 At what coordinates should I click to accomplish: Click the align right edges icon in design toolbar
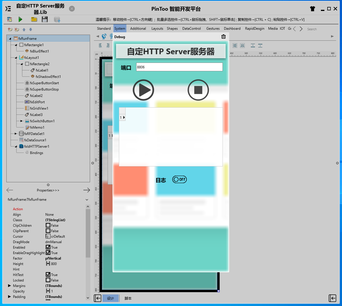tap(108, 45)
